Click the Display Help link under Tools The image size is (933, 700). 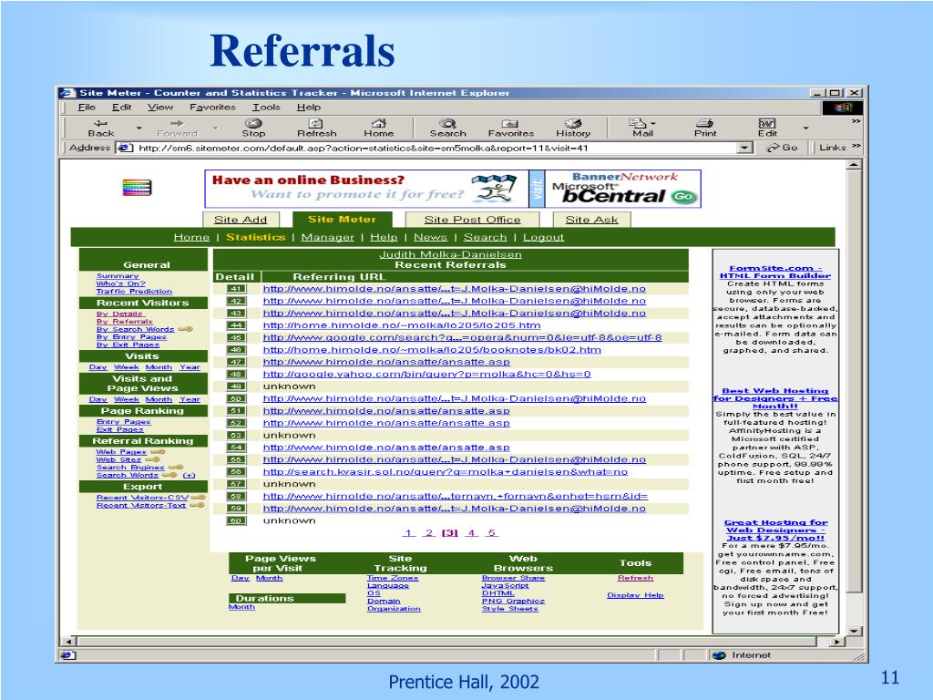[x=635, y=595]
